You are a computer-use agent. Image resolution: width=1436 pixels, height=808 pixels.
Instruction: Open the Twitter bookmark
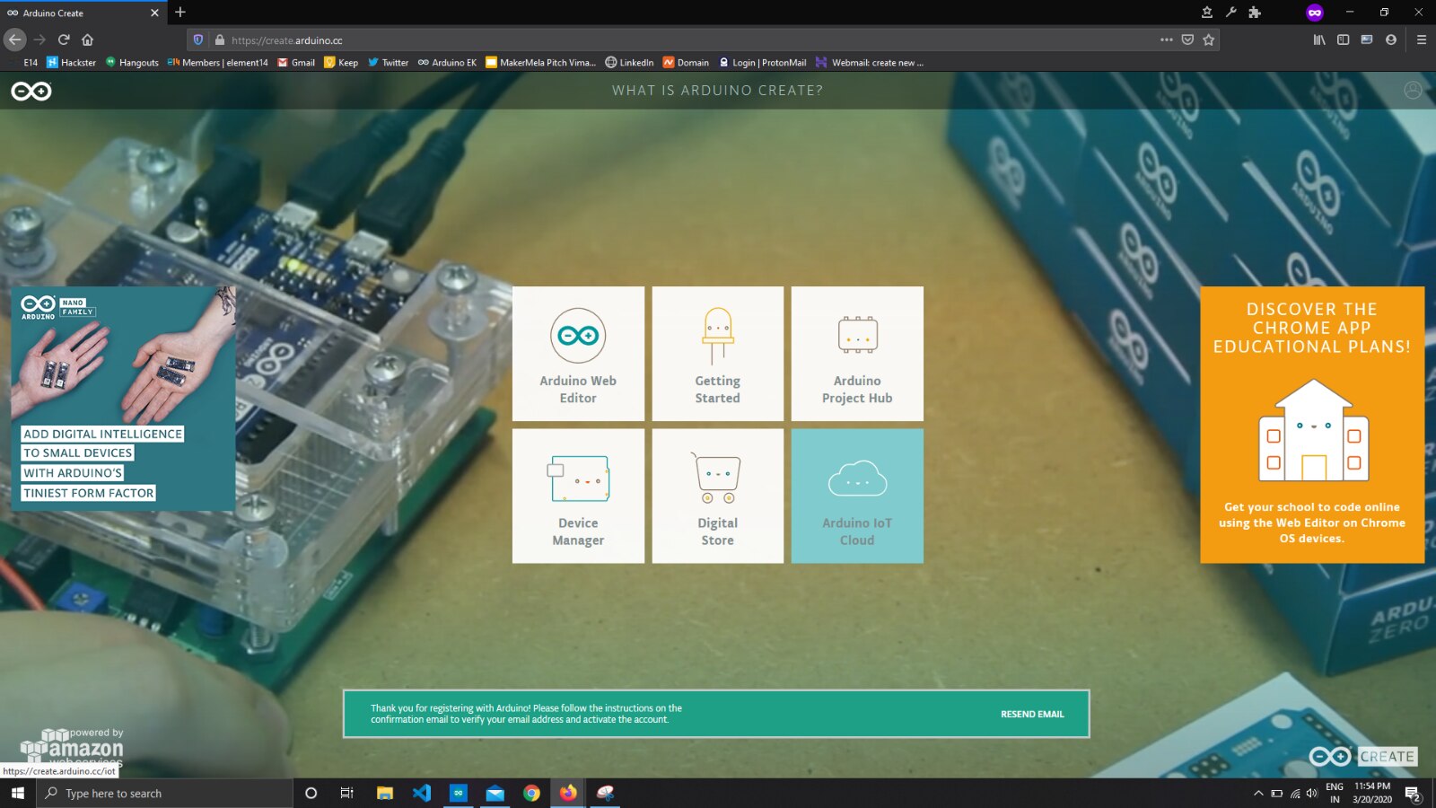coord(388,63)
